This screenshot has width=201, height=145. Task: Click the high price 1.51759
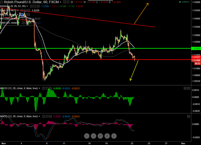[91, 2]
